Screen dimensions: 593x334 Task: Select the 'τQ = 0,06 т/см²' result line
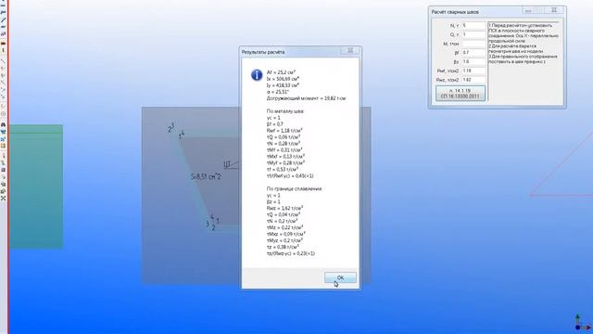pos(284,137)
